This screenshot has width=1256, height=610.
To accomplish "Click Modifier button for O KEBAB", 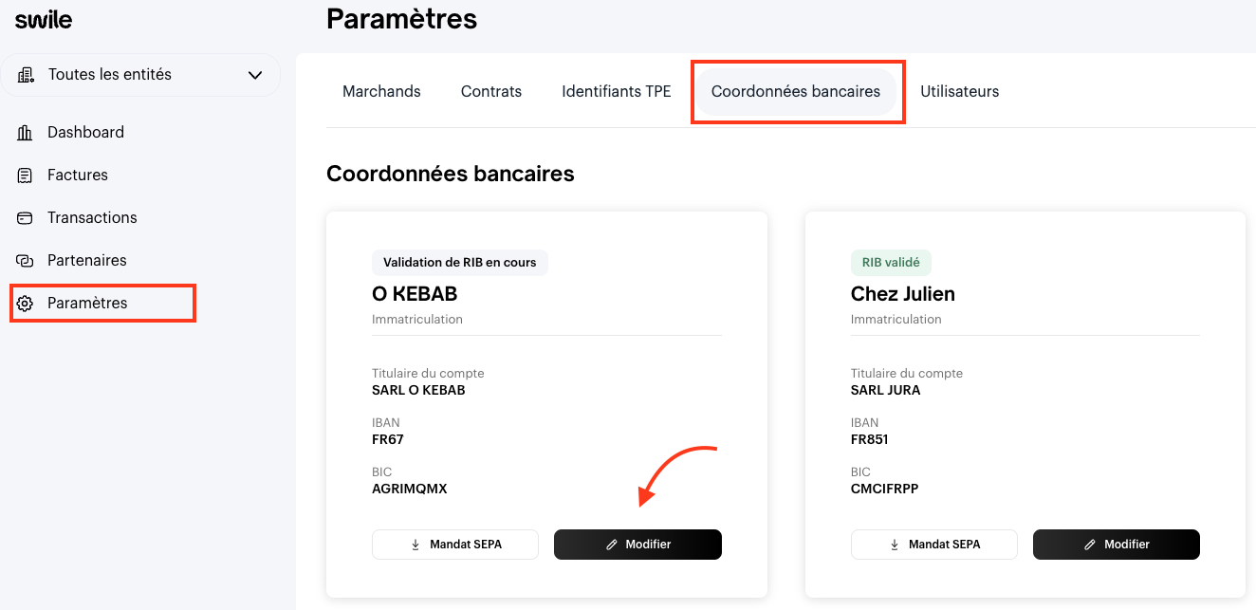I will 637,545.
